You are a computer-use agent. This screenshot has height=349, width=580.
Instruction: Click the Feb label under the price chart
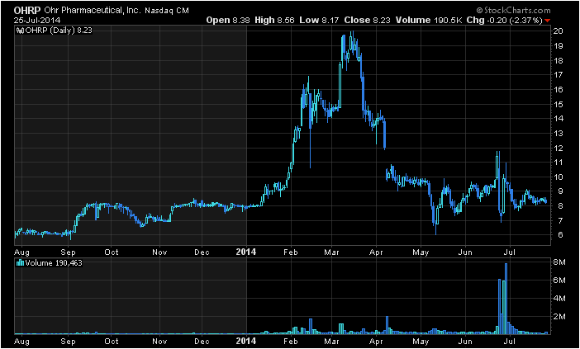291,252
